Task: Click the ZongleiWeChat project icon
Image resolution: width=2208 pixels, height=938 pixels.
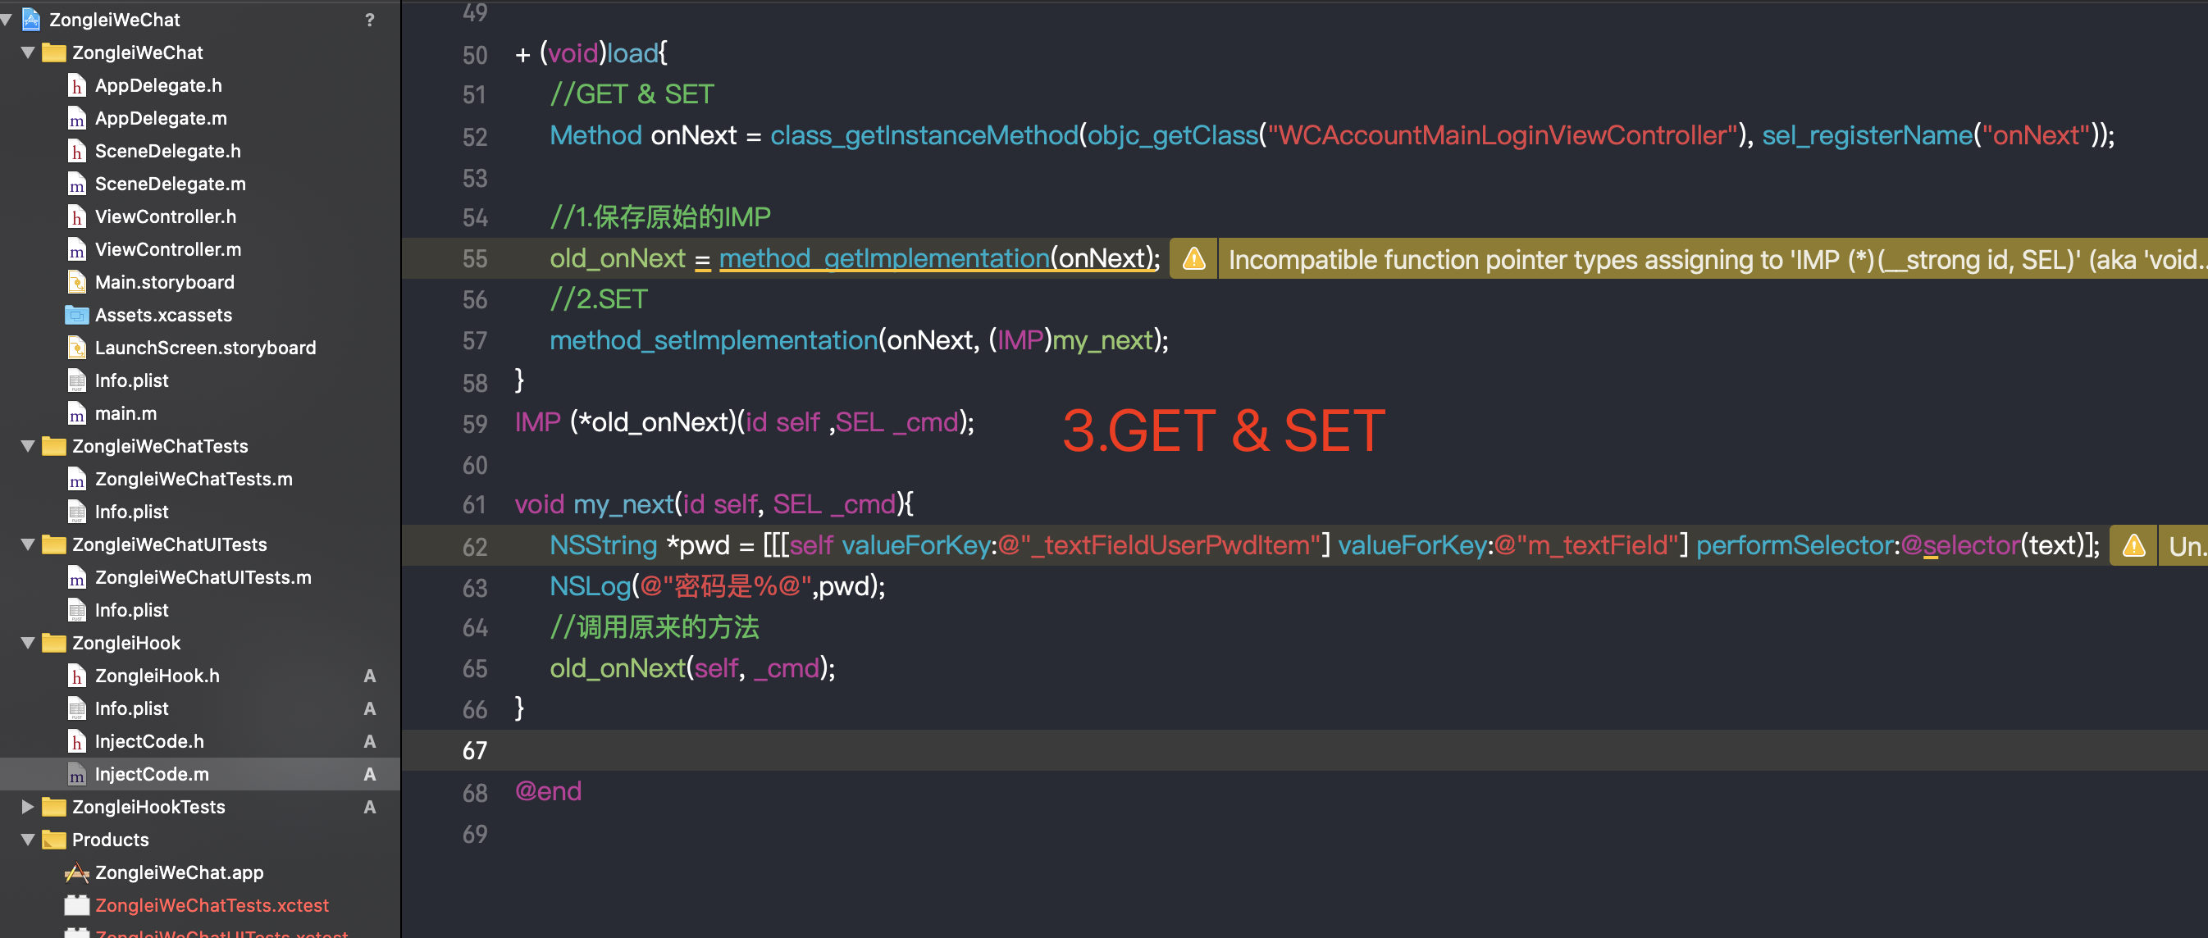Action: 32,19
